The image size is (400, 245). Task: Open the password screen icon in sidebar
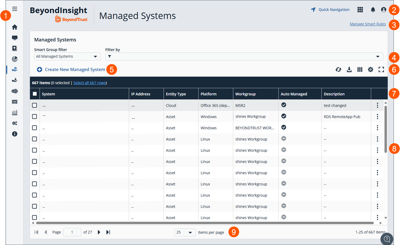[15, 102]
